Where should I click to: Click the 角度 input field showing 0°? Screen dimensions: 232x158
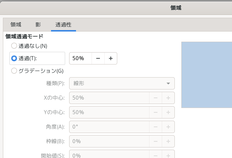point(109,127)
